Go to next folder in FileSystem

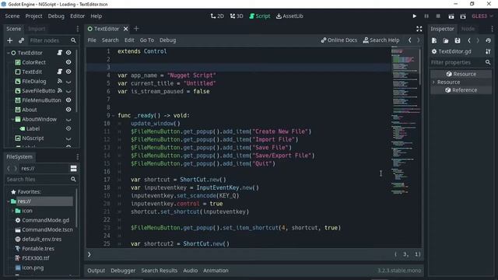pyautogui.click(x=16, y=168)
